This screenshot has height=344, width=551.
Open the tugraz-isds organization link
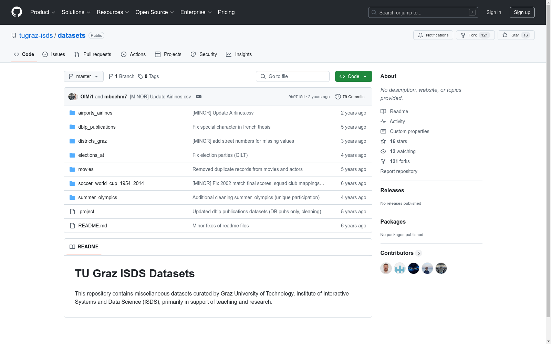36,35
